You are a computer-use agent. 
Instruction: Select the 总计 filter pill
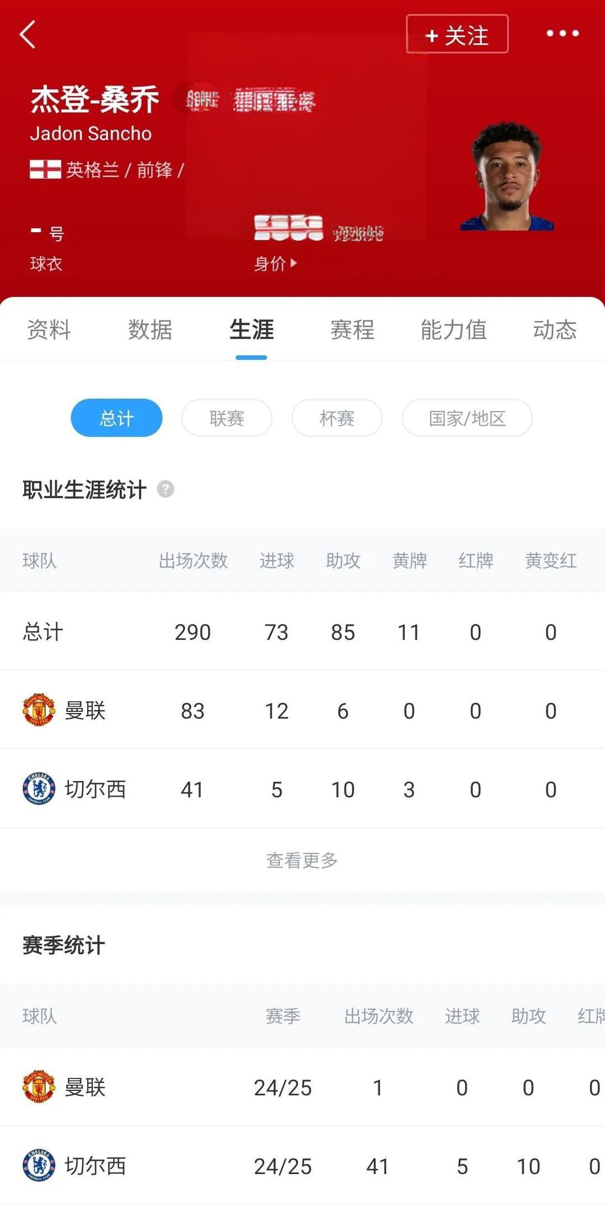coord(116,418)
